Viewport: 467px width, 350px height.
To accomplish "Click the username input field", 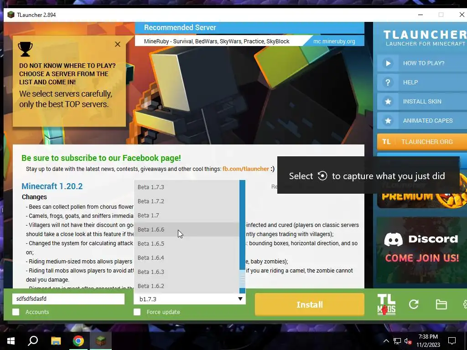I will 68,299.
